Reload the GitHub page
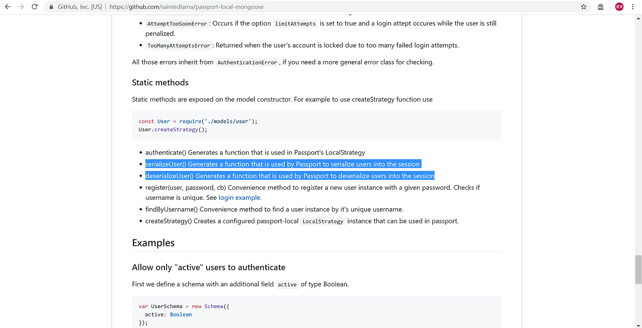The width and height of the screenshot is (642, 328). point(35,7)
